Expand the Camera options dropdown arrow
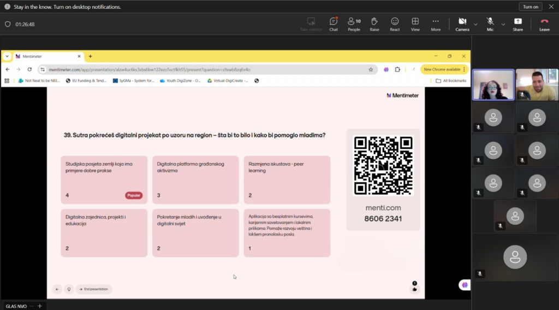Viewport: 559px width, 310px height. coord(475,24)
